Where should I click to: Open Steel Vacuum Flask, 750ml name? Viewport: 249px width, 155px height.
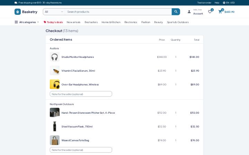click(77, 126)
